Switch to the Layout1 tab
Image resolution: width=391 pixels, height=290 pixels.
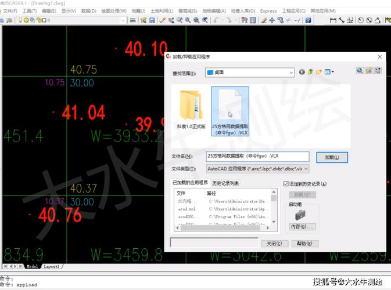pos(52,267)
